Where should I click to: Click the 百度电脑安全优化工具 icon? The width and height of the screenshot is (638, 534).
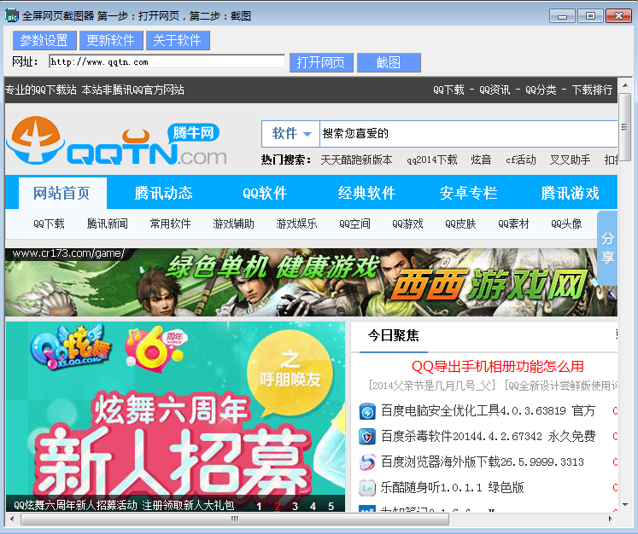point(367,411)
